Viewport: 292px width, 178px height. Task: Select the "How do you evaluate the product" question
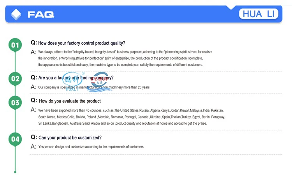coord(70,101)
